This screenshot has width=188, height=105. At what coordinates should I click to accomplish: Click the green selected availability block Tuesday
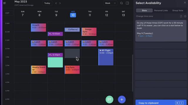[55, 62]
